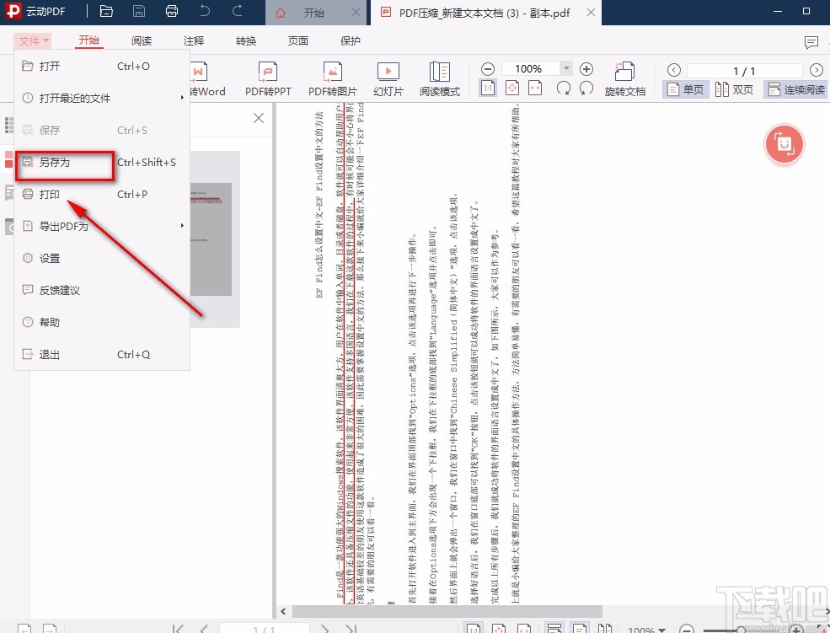Click bottom bar next page arrow

(325, 628)
